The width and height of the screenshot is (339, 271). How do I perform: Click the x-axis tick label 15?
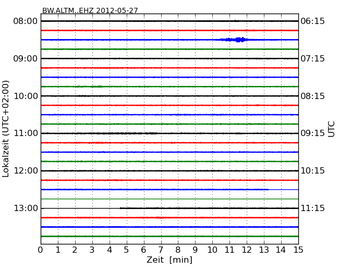tap(298, 250)
